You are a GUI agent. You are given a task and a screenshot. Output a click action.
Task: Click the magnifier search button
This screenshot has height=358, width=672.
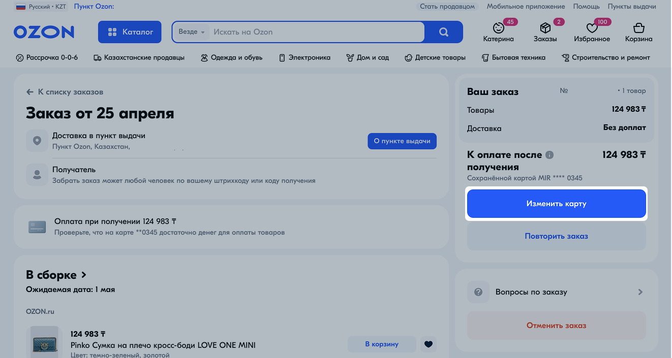443,32
